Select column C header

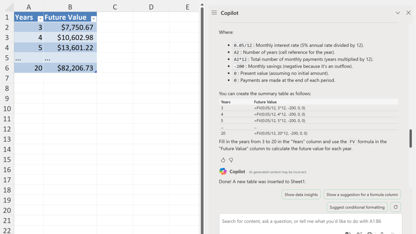pos(115,7)
